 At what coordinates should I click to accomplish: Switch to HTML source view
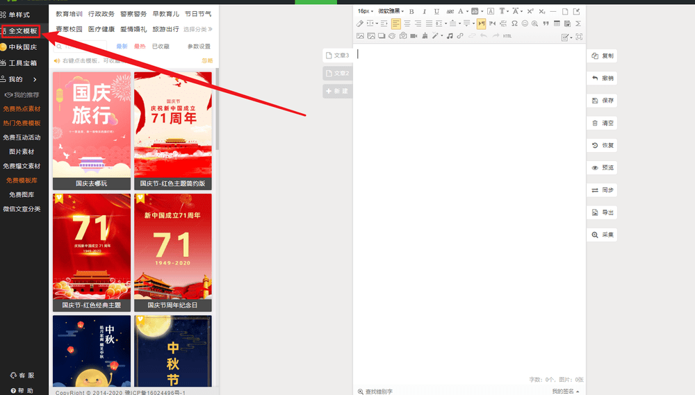tap(507, 36)
